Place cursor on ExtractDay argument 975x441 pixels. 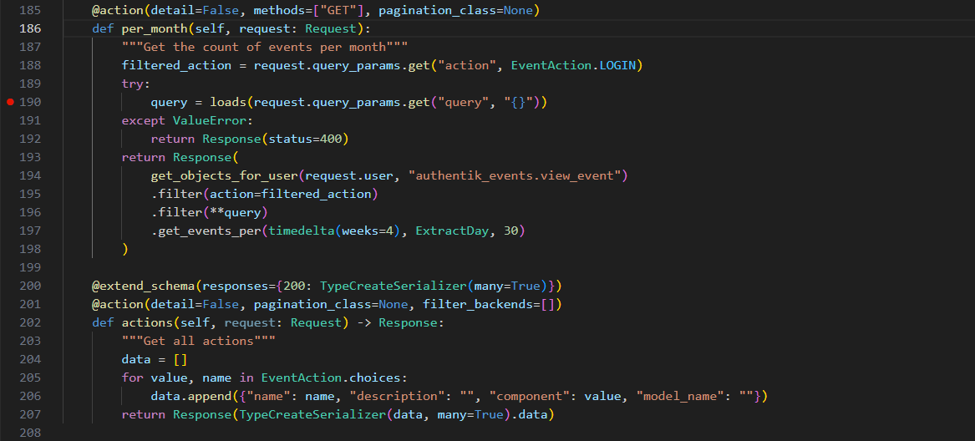point(451,231)
